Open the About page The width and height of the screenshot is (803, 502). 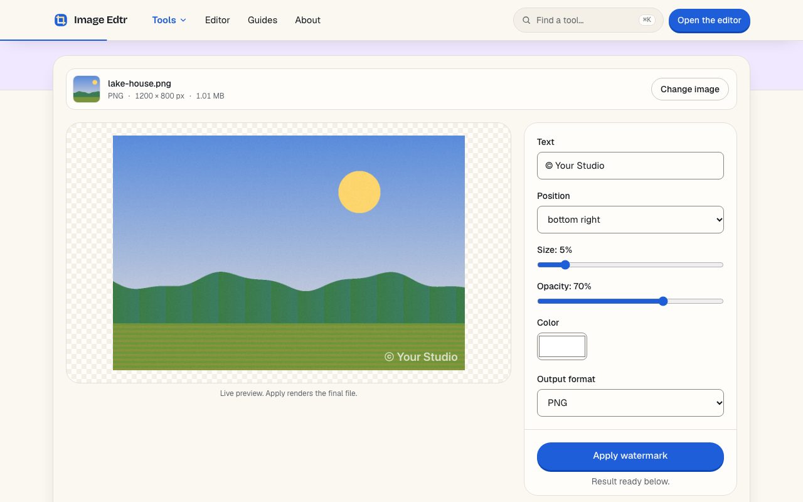[x=308, y=20]
